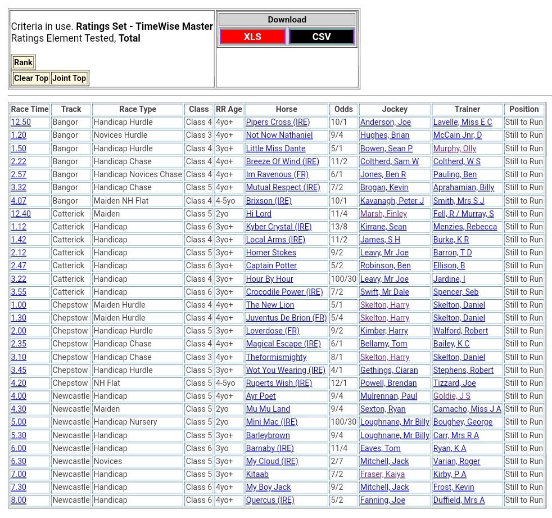Open the 12.50 Bangor race time link

point(21,122)
